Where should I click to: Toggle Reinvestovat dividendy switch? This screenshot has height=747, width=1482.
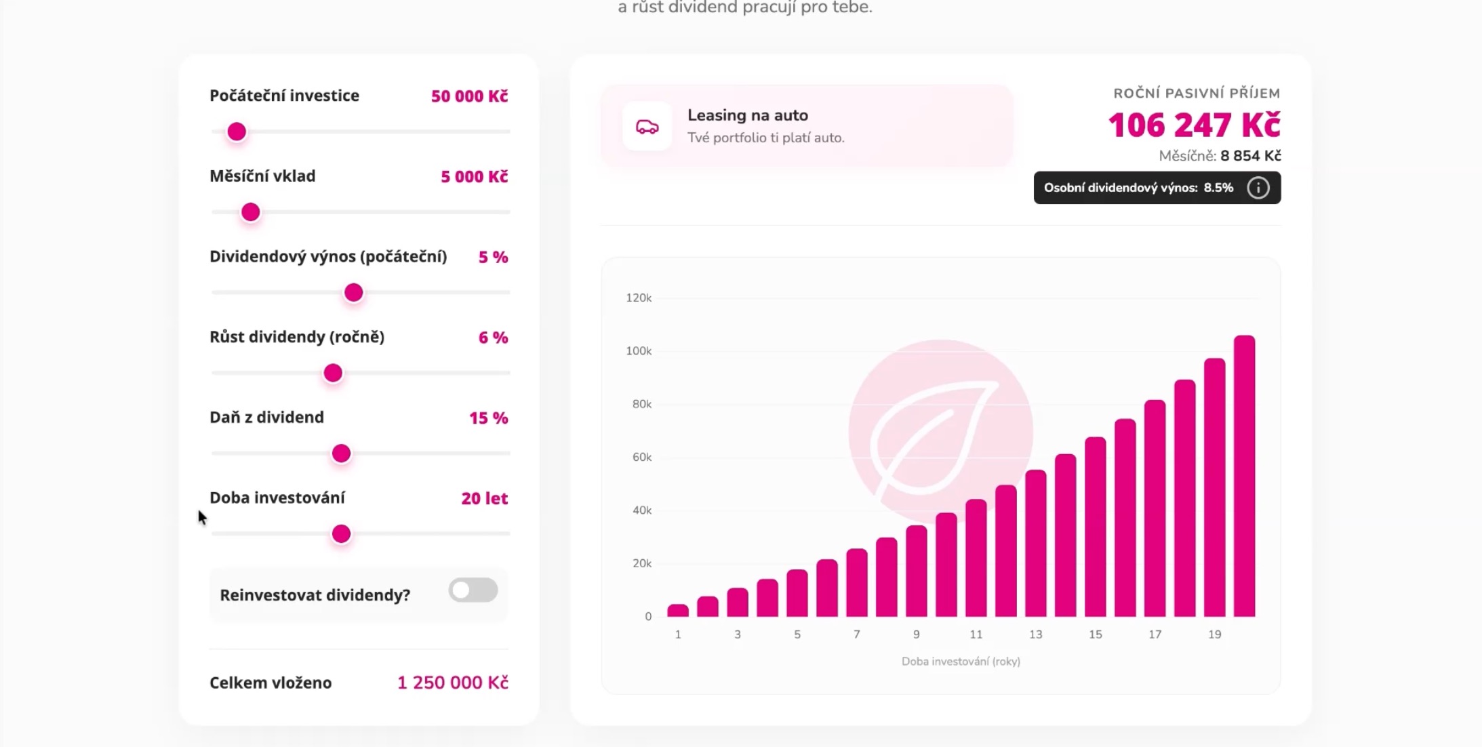[473, 590]
